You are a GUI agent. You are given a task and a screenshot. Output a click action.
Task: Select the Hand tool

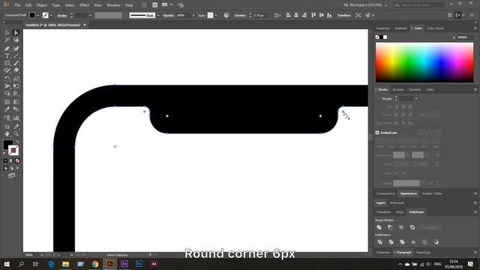point(7,133)
